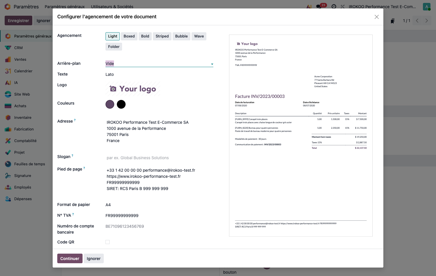Screen dimensions: 436x276
Task: Go to previous record arrow
Action: point(417,21)
